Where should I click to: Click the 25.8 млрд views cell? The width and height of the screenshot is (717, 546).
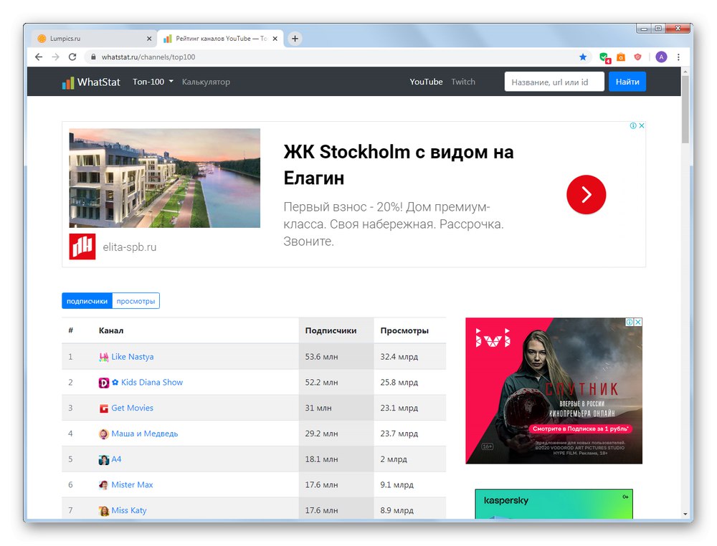[409, 383]
